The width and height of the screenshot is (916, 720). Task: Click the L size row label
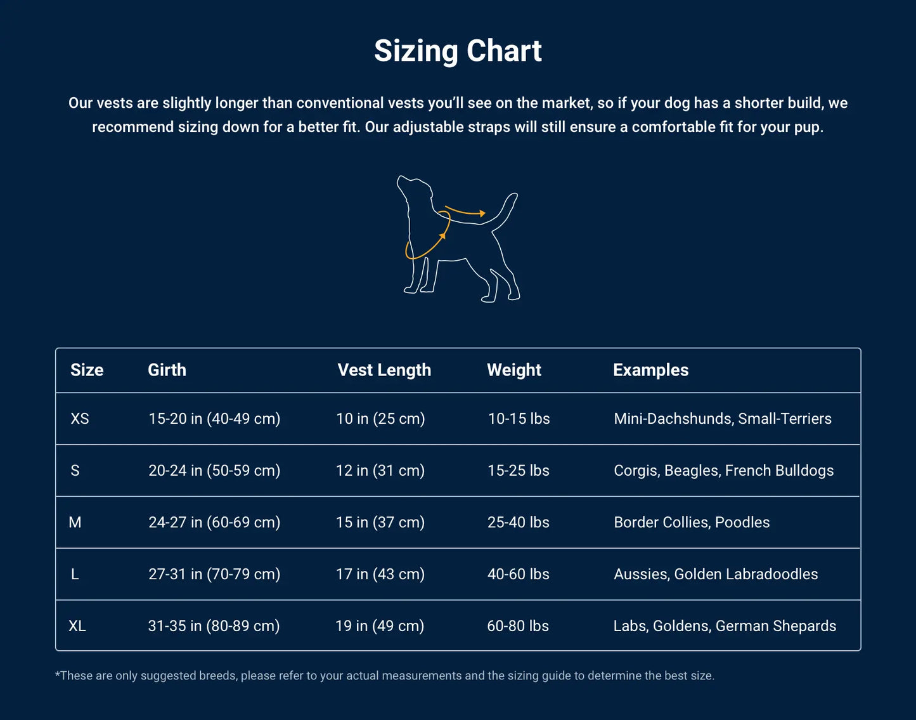click(75, 574)
